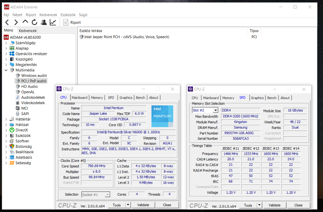
Task: Click the Riport document icon
Action: (x=66, y=23)
